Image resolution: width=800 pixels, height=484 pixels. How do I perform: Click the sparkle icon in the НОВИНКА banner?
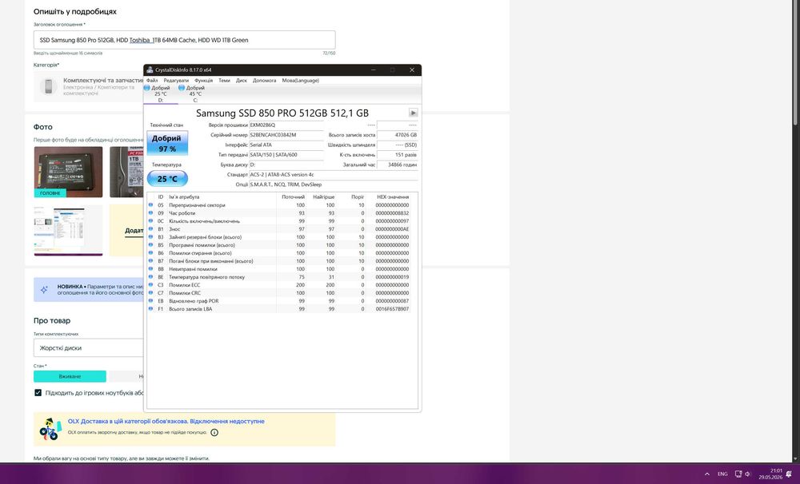click(x=44, y=289)
